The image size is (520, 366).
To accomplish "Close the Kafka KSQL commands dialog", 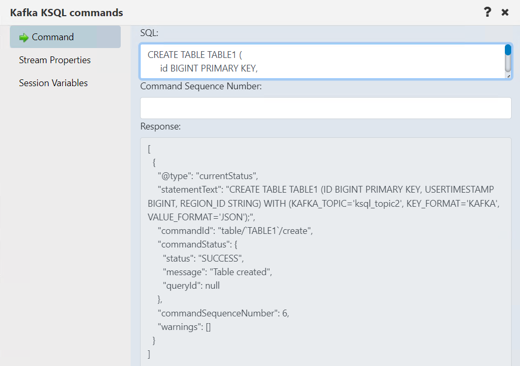I will pyautogui.click(x=505, y=12).
